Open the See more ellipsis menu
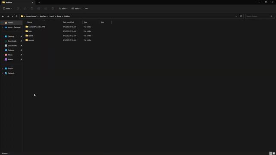Viewport: 276px width, 155px height. pos(86,9)
